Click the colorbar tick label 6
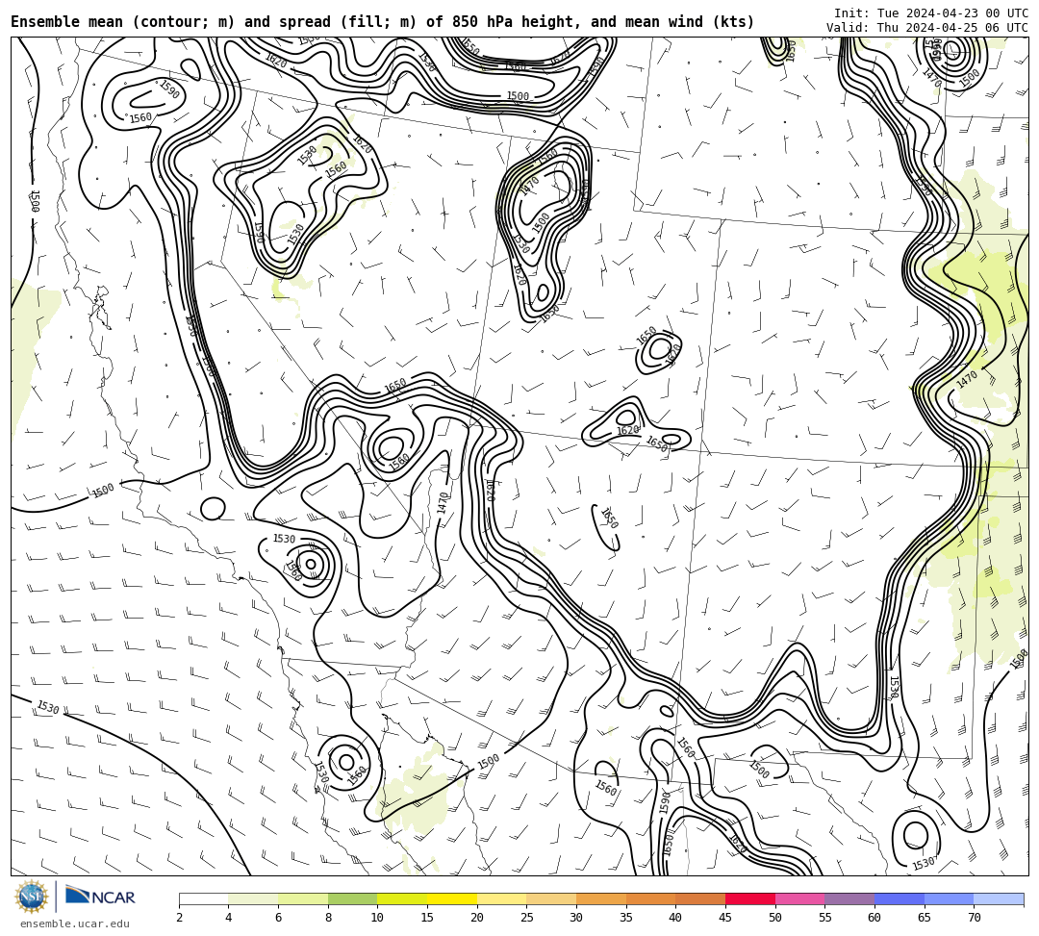1039x936 pixels. point(278,918)
